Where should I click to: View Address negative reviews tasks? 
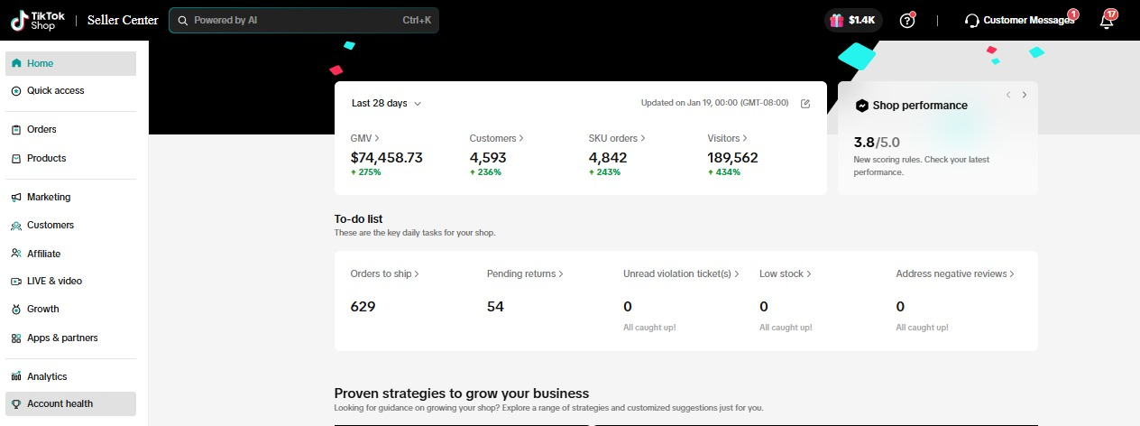click(955, 273)
